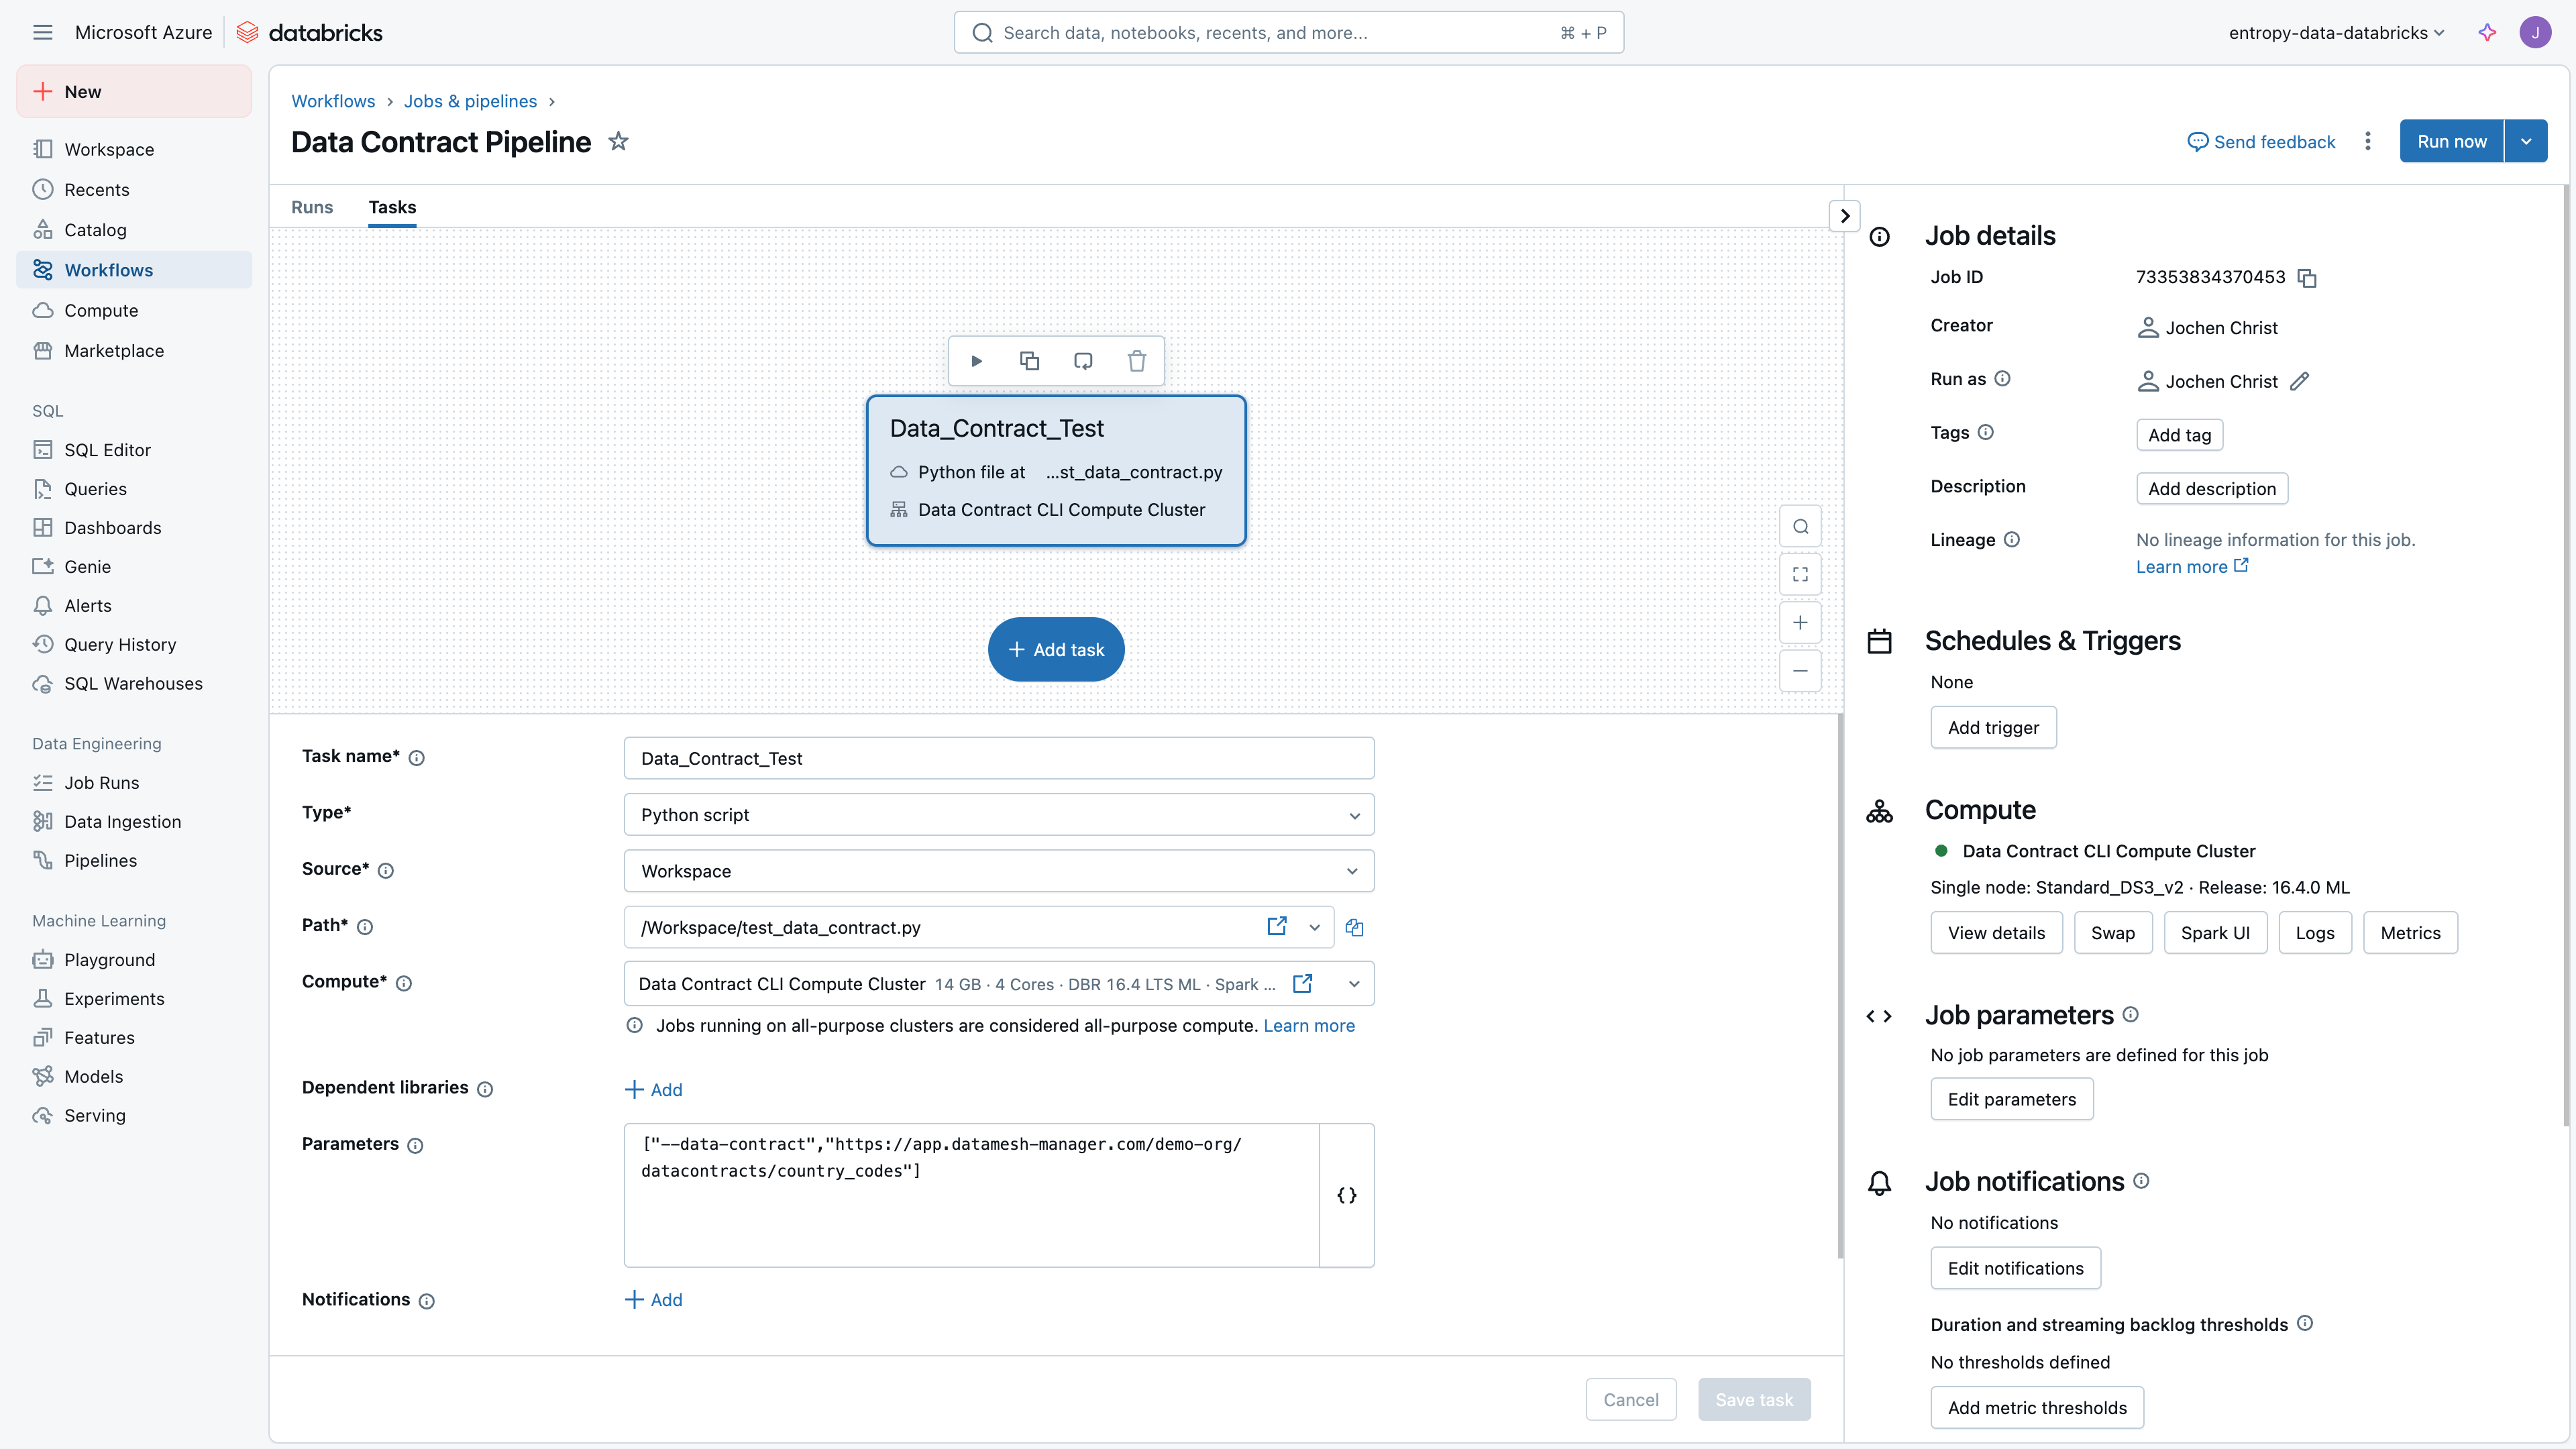Switch to the Runs tab
Image resolution: width=2576 pixels, height=1449 pixels.
(x=312, y=207)
